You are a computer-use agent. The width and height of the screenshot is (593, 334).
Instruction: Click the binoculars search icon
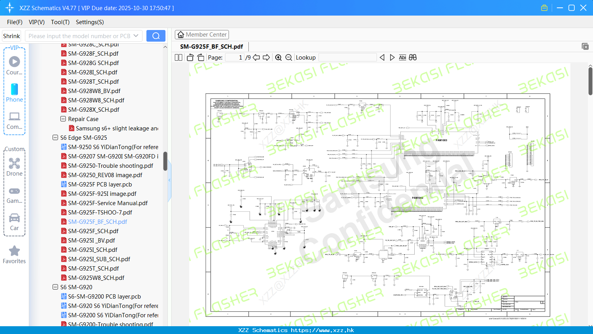tap(413, 57)
